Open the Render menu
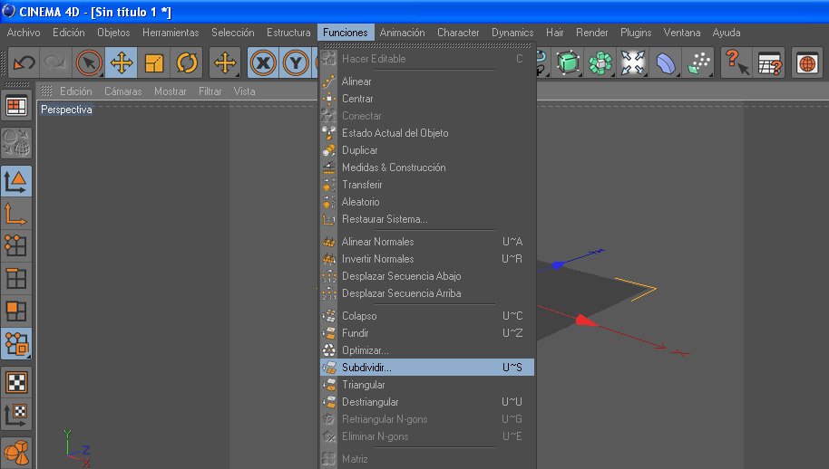829x469 pixels. 592,33
